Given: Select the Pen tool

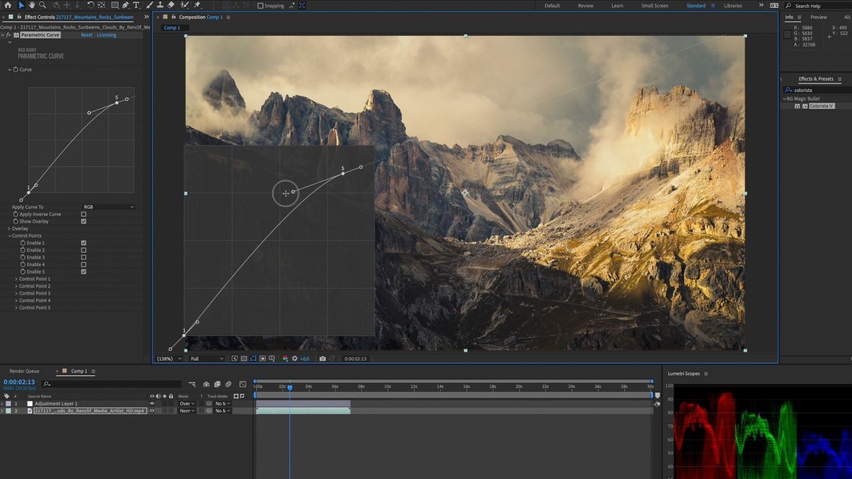Looking at the screenshot, I should [x=125, y=5].
